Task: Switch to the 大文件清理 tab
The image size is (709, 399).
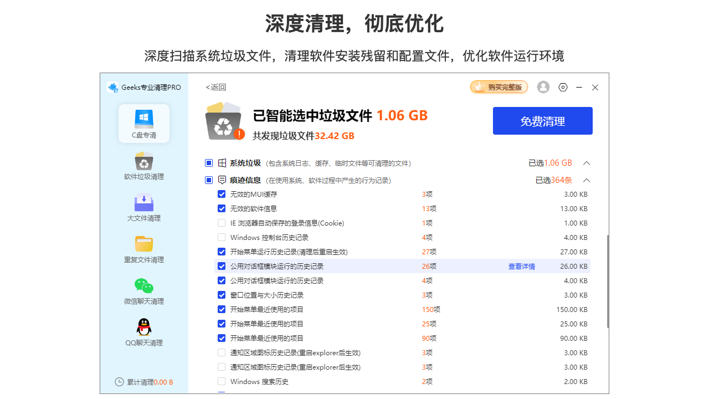Action: coord(144,203)
